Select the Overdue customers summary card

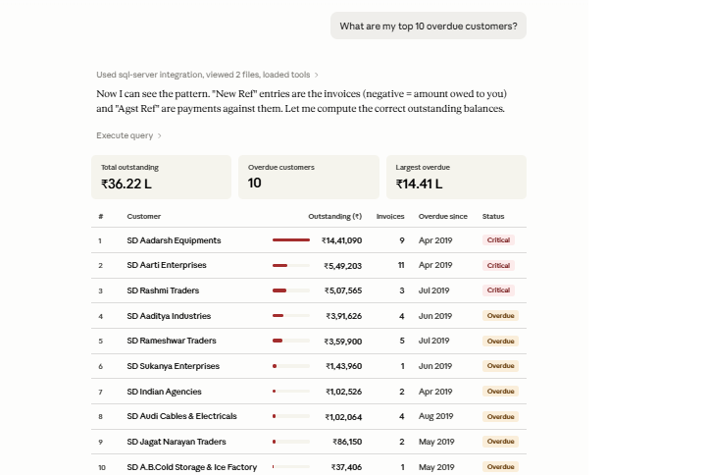pyautogui.click(x=309, y=177)
